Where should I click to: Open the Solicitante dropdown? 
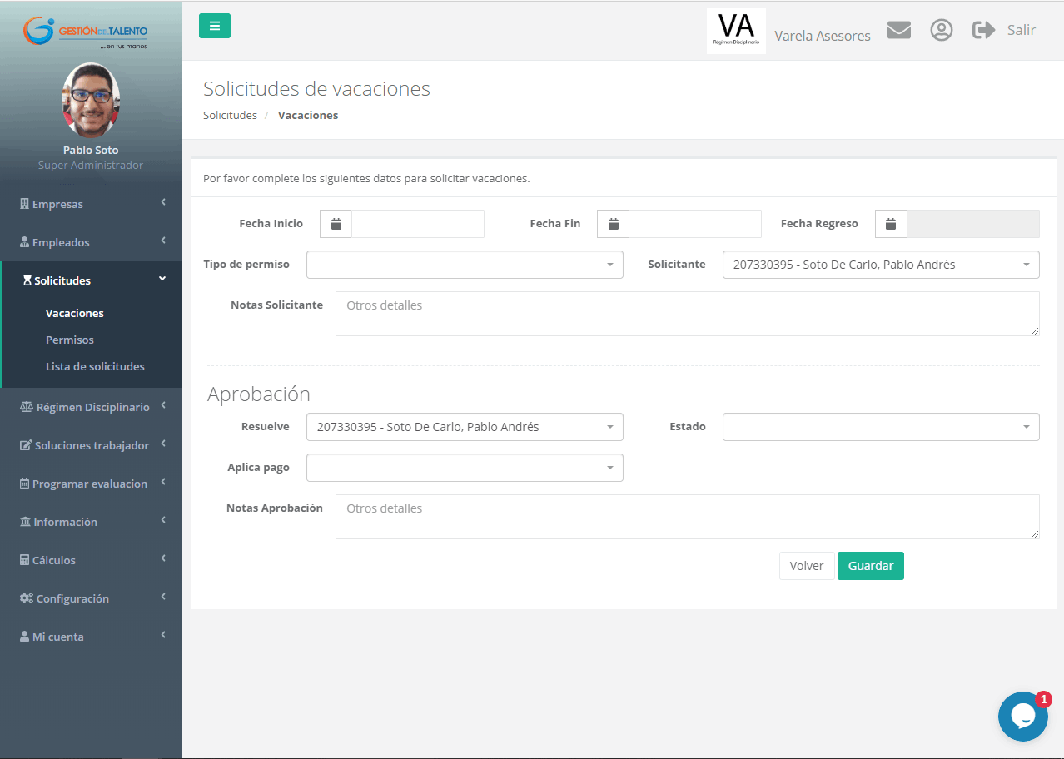coord(881,265)
